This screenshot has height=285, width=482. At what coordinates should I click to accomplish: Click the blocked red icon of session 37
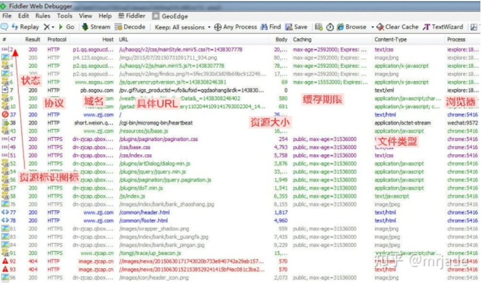coord(5,114)
